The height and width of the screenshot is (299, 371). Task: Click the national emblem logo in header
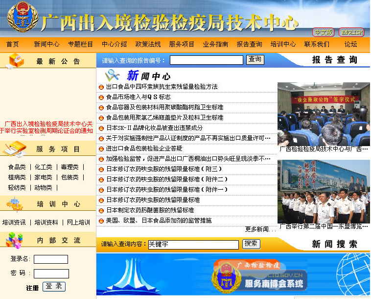tap(23, 17)
